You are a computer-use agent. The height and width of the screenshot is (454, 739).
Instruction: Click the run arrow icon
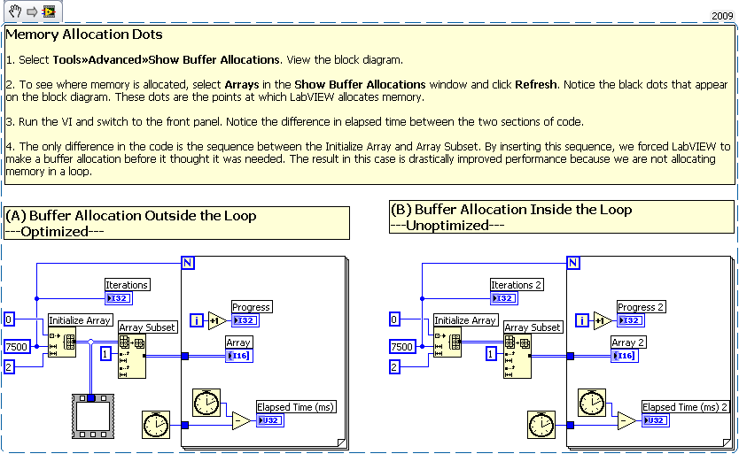point(32,12)
